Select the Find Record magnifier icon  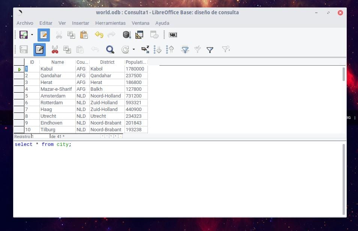point(110,49)
